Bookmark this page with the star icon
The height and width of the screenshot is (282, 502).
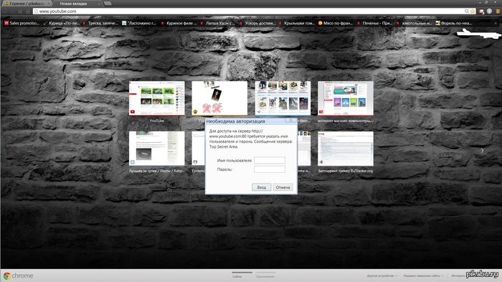[473, 11]
